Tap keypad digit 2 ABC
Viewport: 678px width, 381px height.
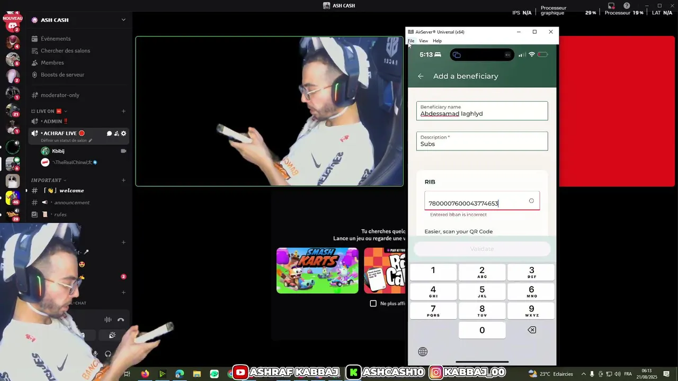(482, 272)
